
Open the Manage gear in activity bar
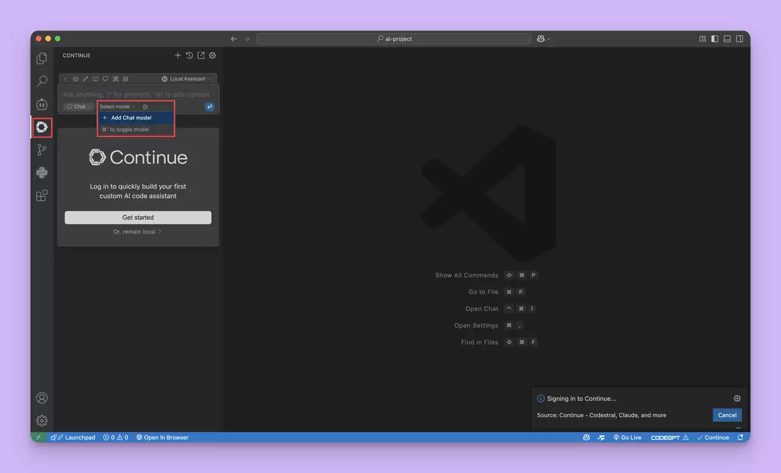[x=41, y=421]
